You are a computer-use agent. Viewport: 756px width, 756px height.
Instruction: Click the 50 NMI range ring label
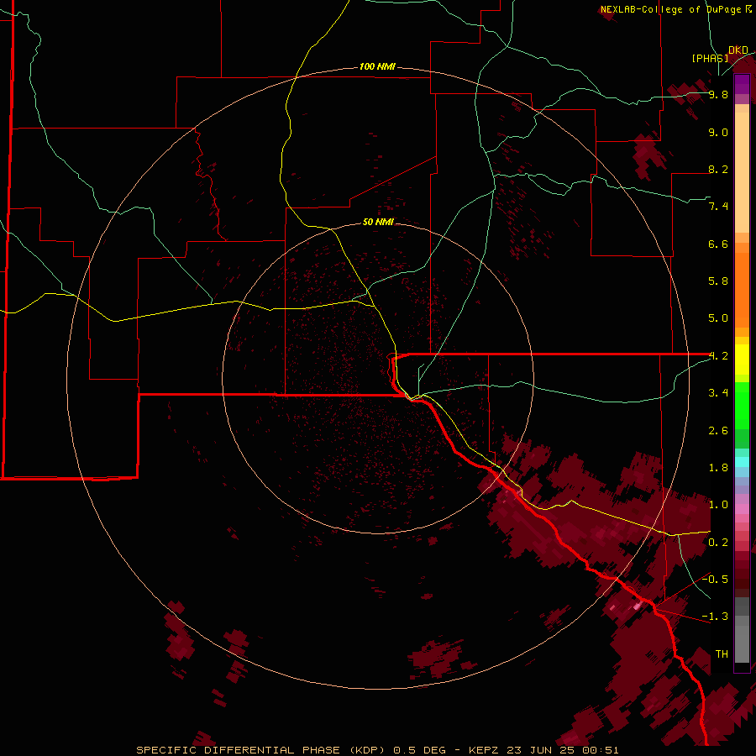point(378,222)
